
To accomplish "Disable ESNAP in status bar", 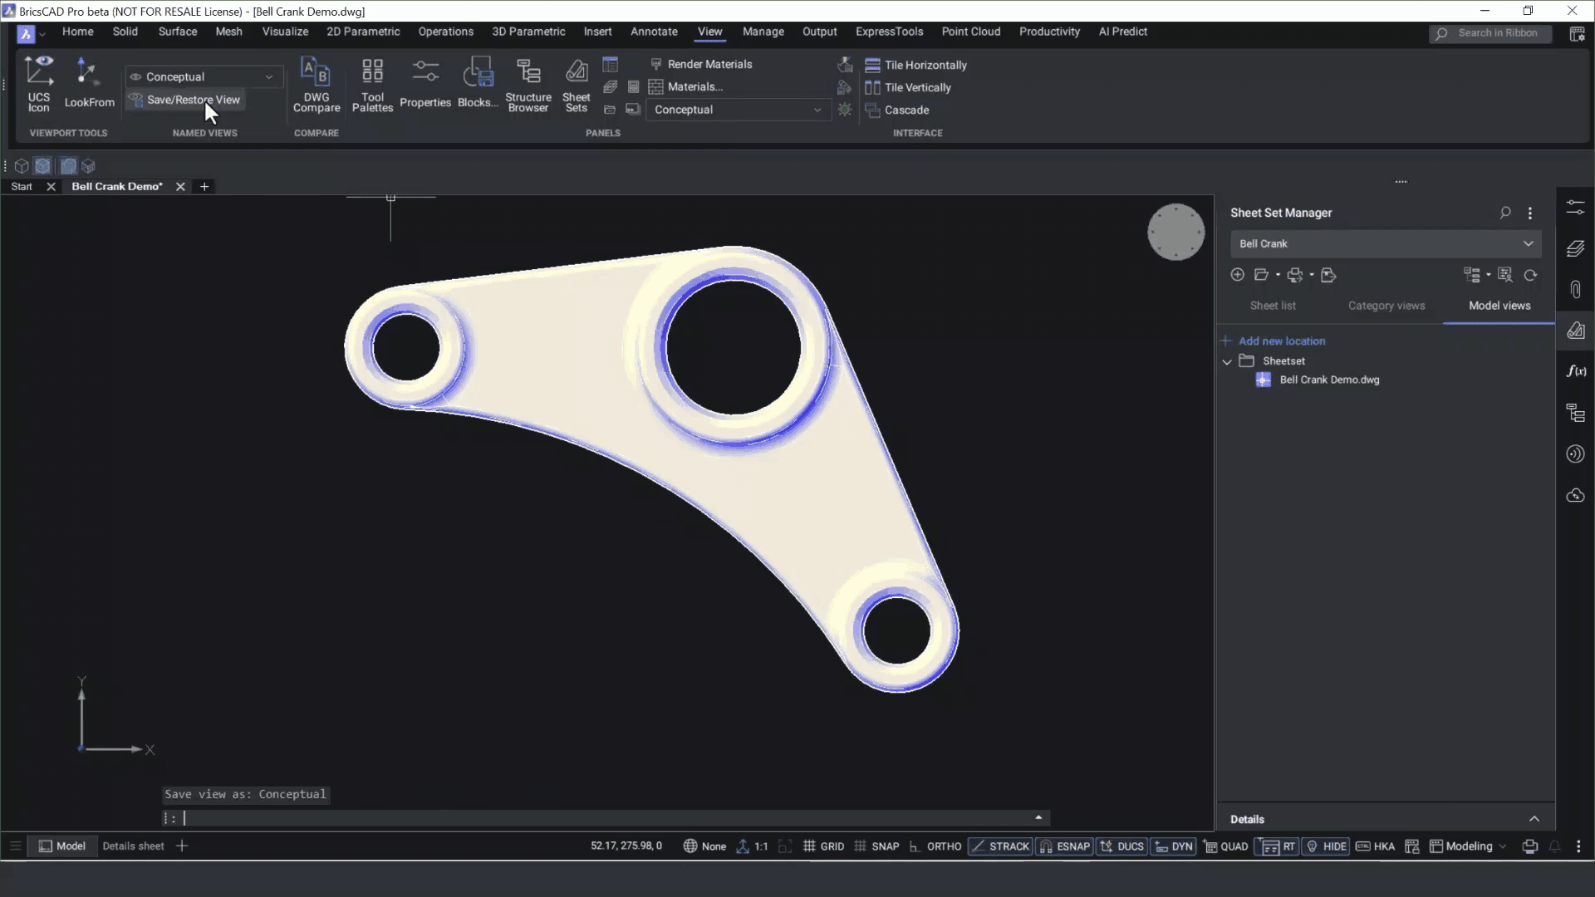I will (x=1064, y=846).
